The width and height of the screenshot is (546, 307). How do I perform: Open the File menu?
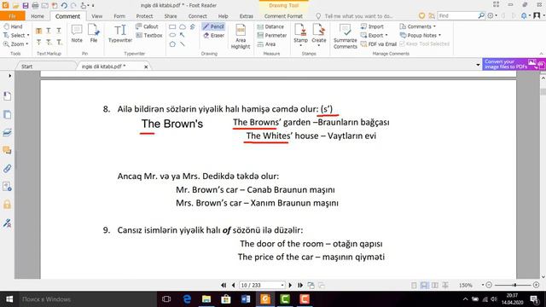[x=13, y=16]
